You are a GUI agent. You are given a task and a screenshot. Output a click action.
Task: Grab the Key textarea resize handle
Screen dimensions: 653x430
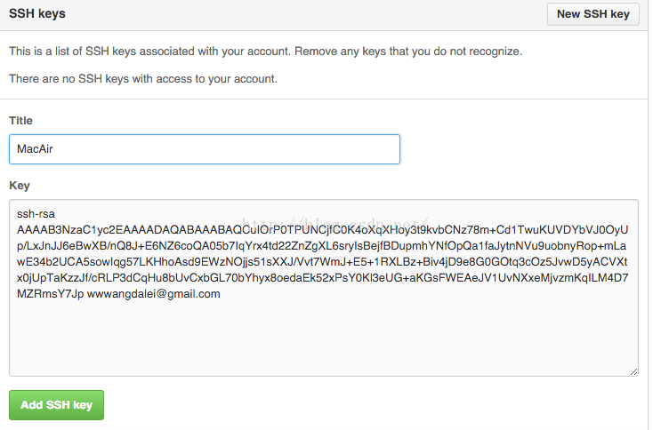633,371
